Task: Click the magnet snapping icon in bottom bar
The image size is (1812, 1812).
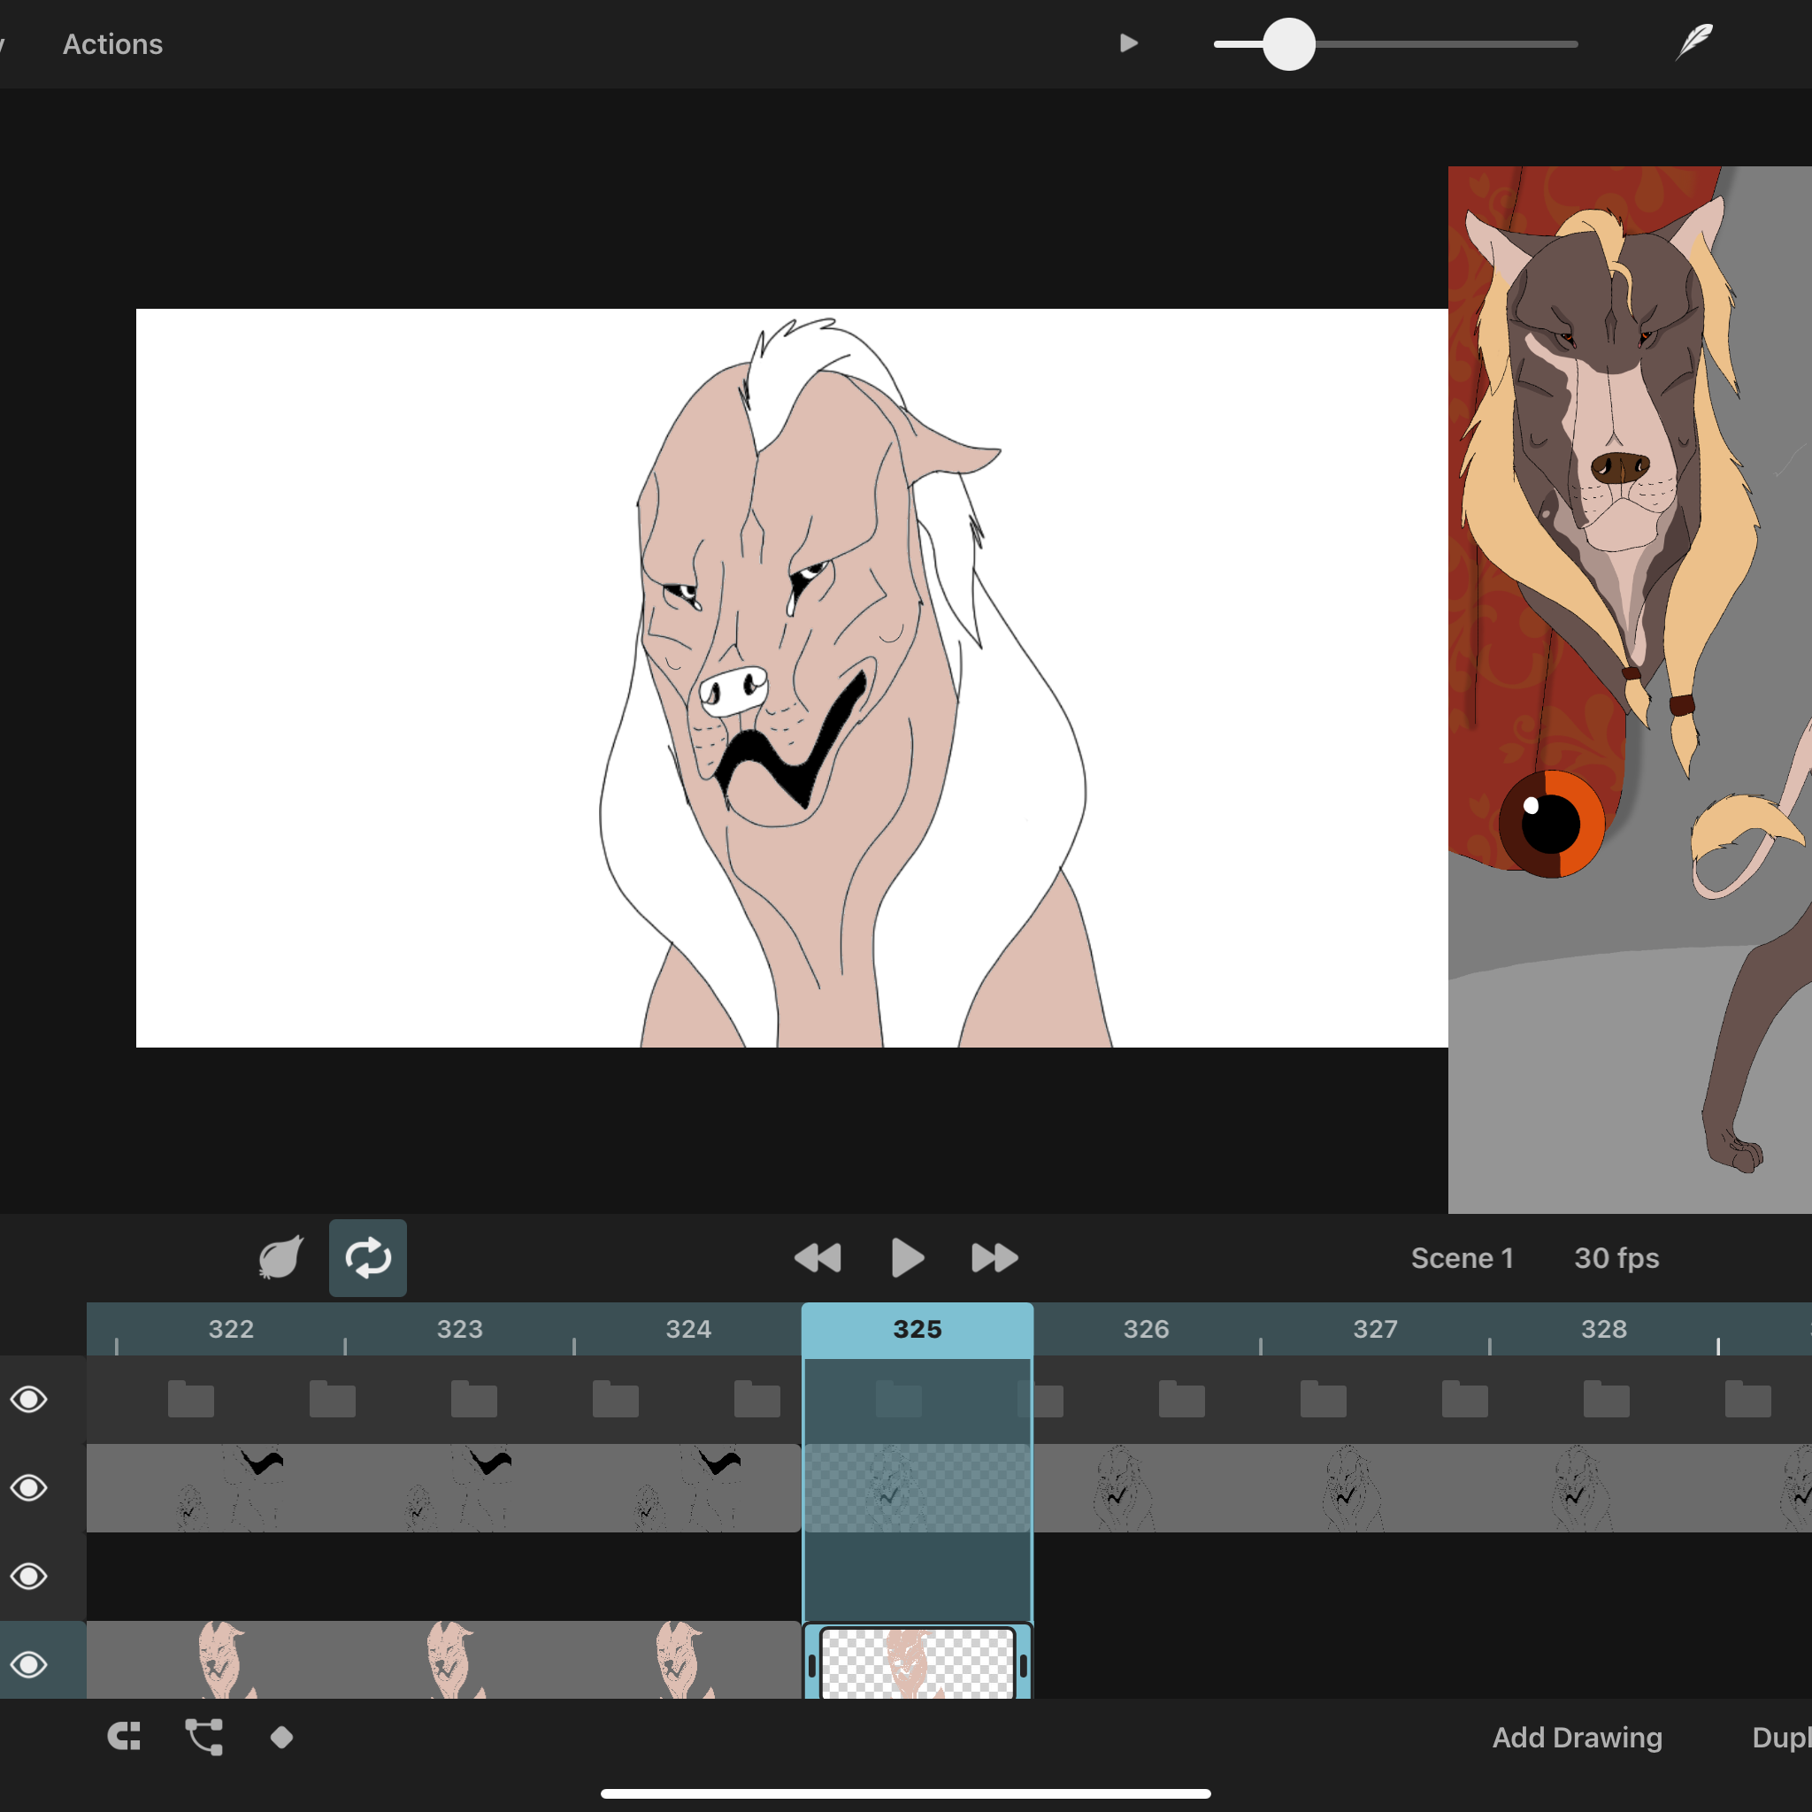Action: pyautogui.click(x=123, y=1737)
